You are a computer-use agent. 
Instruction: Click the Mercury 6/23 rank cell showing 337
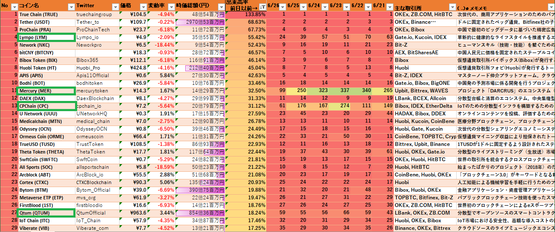pyautogui.click(x=336, y=91)
